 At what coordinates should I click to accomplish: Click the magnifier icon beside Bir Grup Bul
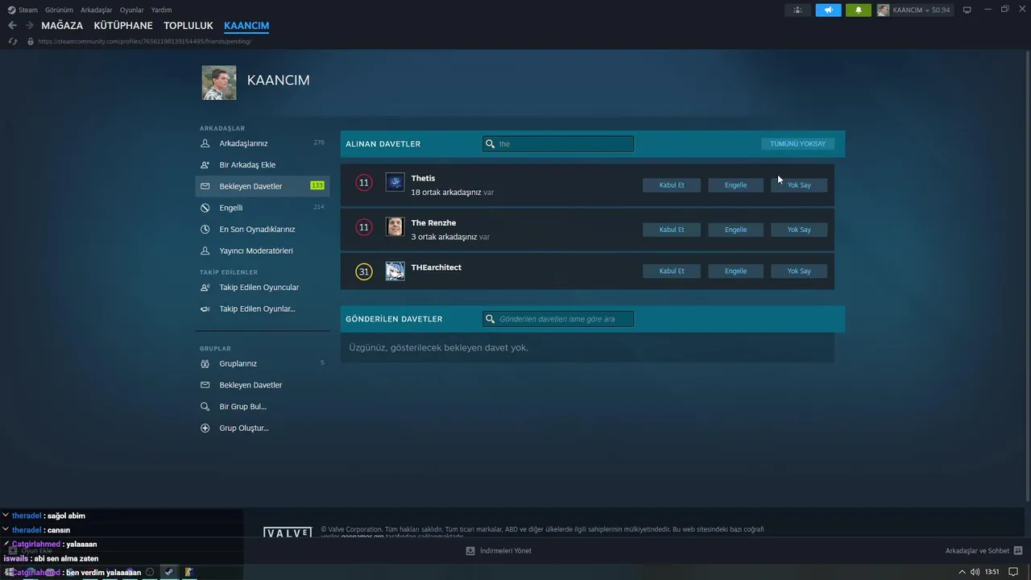click(x=205, y=407)
